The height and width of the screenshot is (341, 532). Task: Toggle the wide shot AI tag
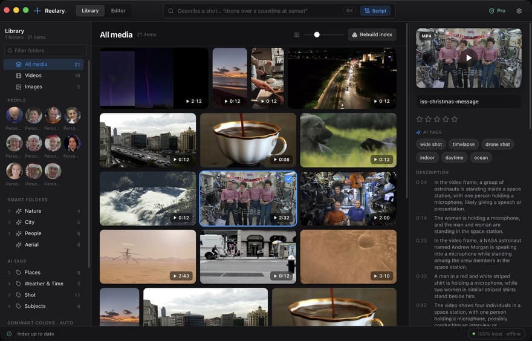click(431, 145)
